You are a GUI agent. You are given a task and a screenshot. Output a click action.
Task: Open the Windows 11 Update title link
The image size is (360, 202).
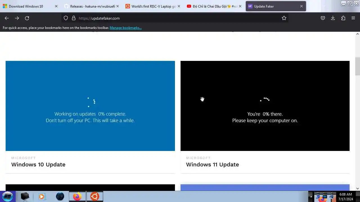pyautogui.click(x=212, y=164)
